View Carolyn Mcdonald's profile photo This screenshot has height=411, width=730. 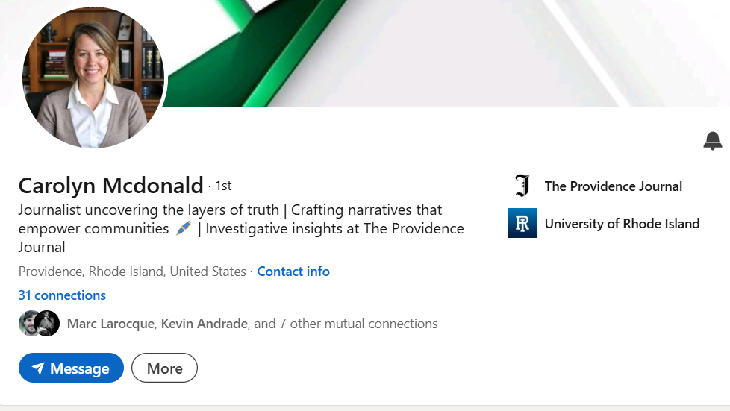tap(93, 78)
